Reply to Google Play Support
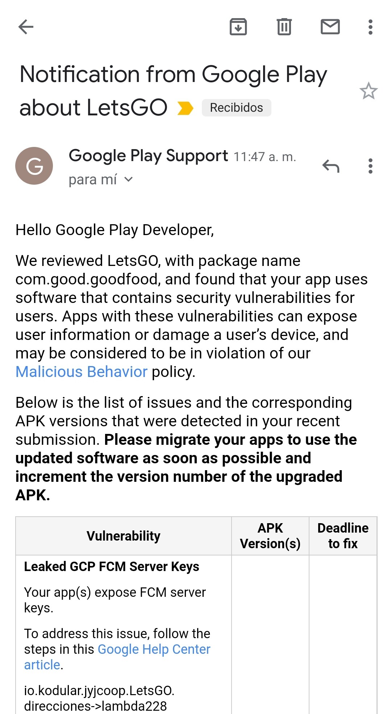391x714 pixels. 330,166
